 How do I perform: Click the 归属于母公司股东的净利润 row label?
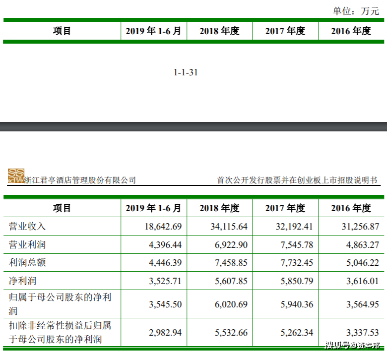(x=60, y=304)
